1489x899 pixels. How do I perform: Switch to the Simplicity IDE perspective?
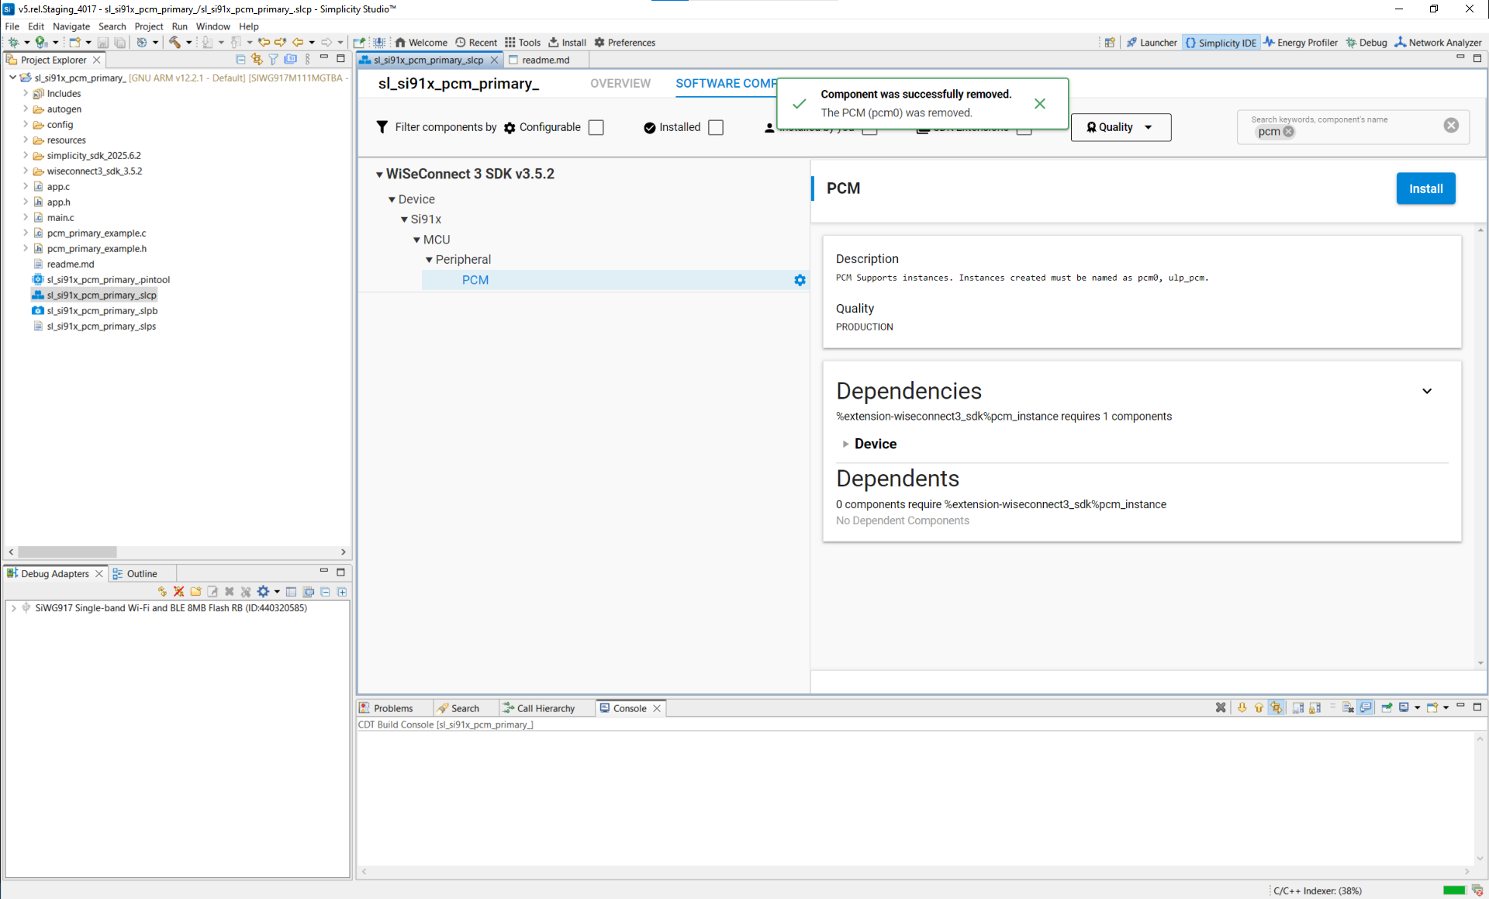1221,43
